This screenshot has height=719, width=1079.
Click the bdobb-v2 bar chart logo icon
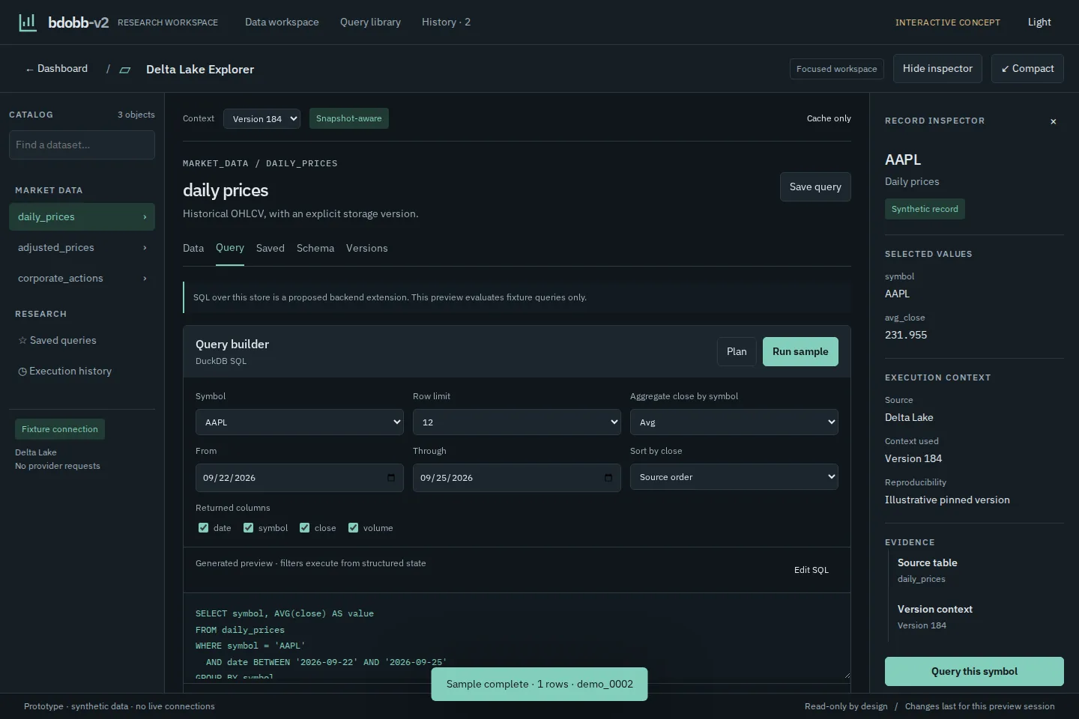(x=28, y=22)
